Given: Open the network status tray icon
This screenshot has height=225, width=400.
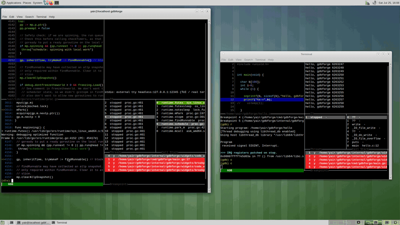Looking at the screenshot, I should [x=368, y=3].
